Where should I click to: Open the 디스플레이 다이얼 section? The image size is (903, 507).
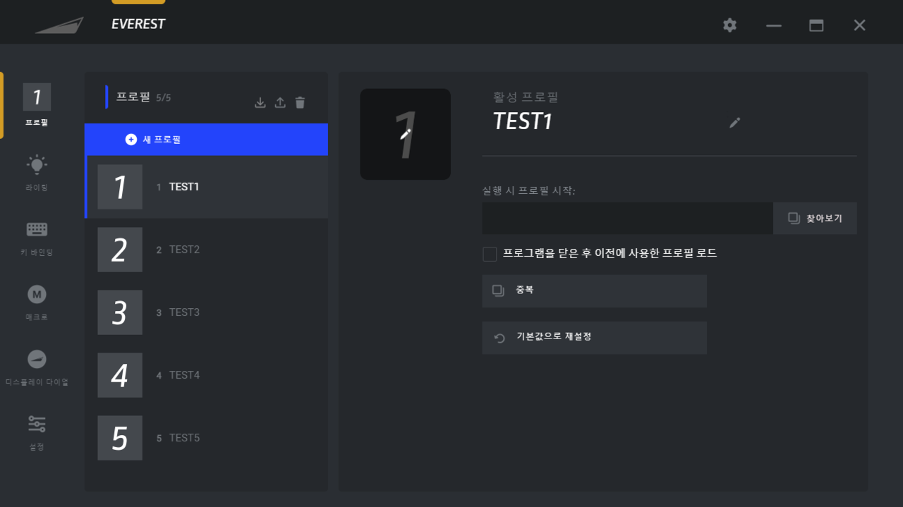[x=37, y=367]
